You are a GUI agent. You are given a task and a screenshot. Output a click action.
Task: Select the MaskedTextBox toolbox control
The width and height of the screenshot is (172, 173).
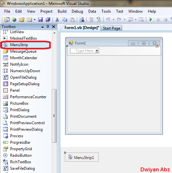[26, 38]
